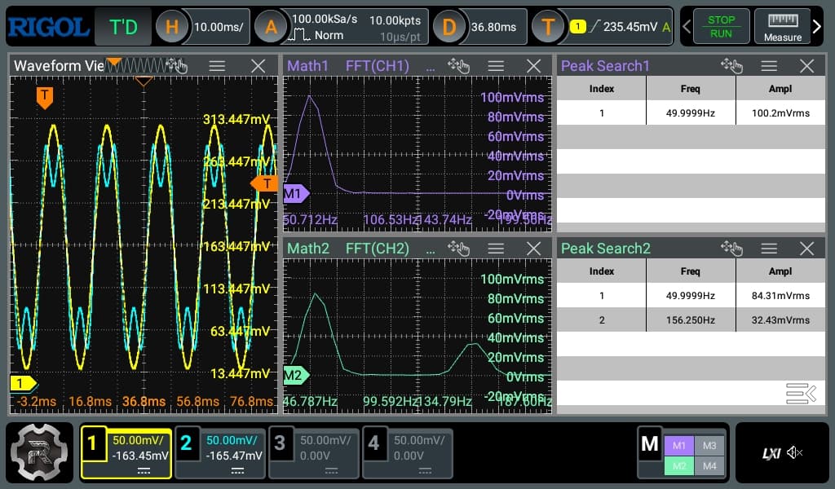Toggle the M1 math trace
Screen dimensions: 835x489
[679, 444]
